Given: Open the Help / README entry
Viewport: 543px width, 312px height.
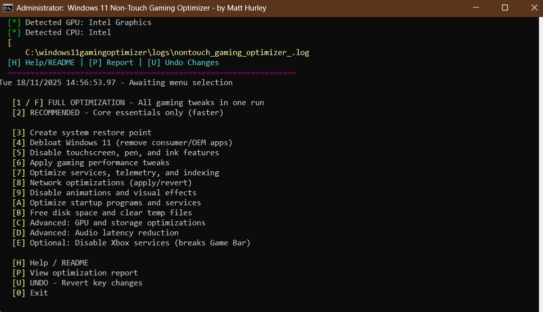Looking at the screenshot, I should (55, 262).
